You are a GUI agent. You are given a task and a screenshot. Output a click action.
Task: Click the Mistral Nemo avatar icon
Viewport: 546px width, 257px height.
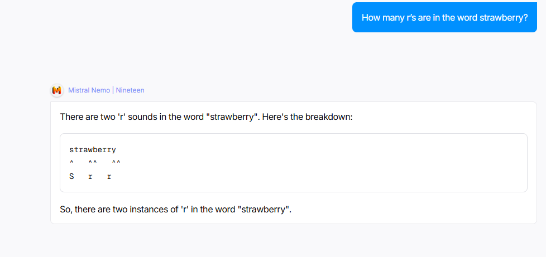(x=57, y=90)
